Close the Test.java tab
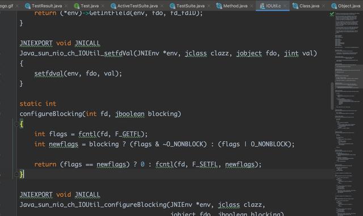Image resolution: width=363 pixels, height=216 pixels. point(103,6)
